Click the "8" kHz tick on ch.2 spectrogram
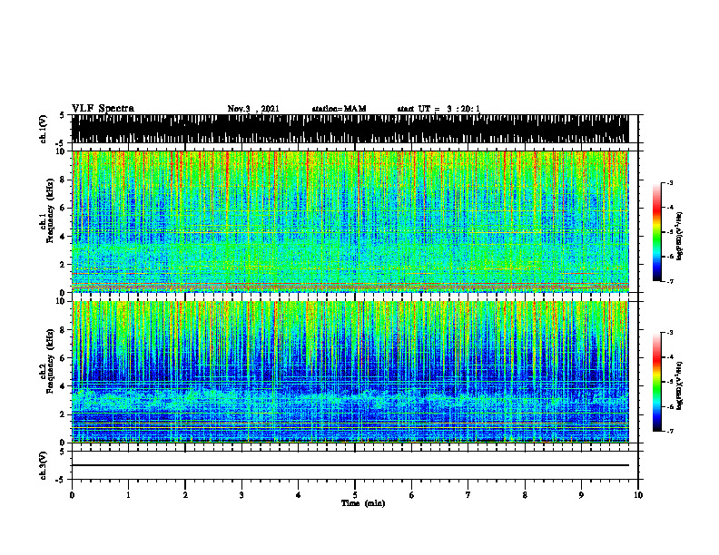This screenshot has width=719, height=555. coord(63,330)
